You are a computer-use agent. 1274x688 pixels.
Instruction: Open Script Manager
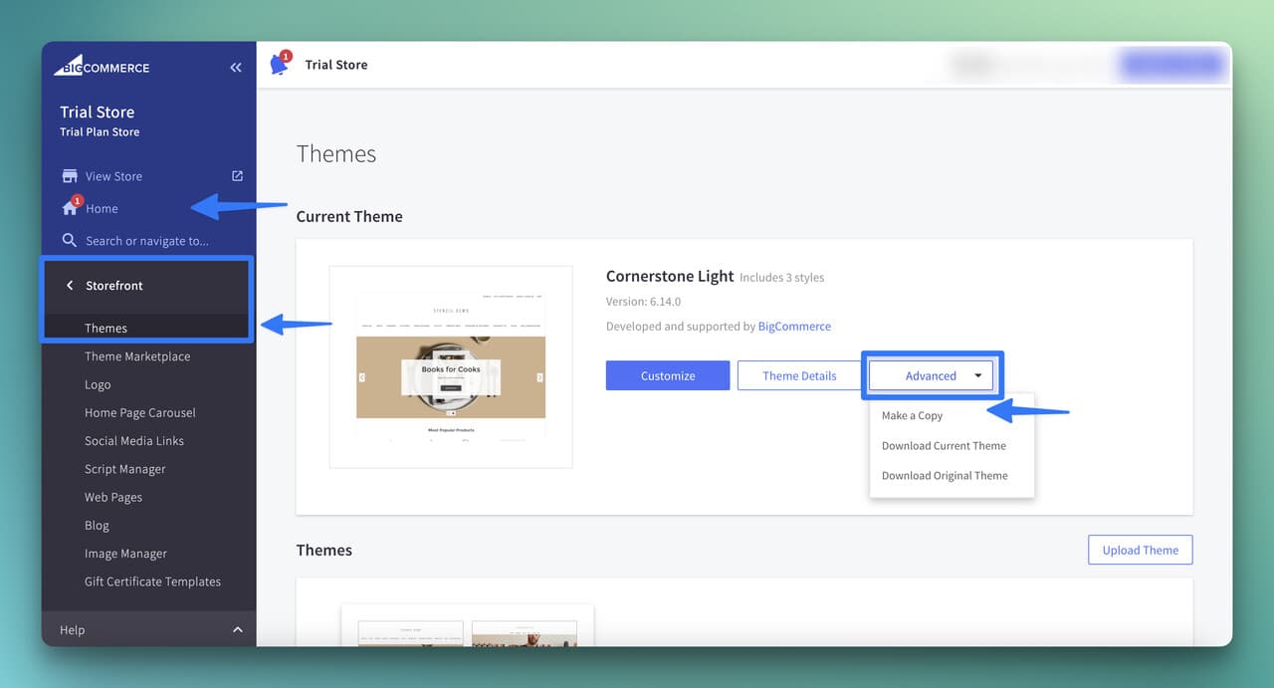click(x=125, y=469)
